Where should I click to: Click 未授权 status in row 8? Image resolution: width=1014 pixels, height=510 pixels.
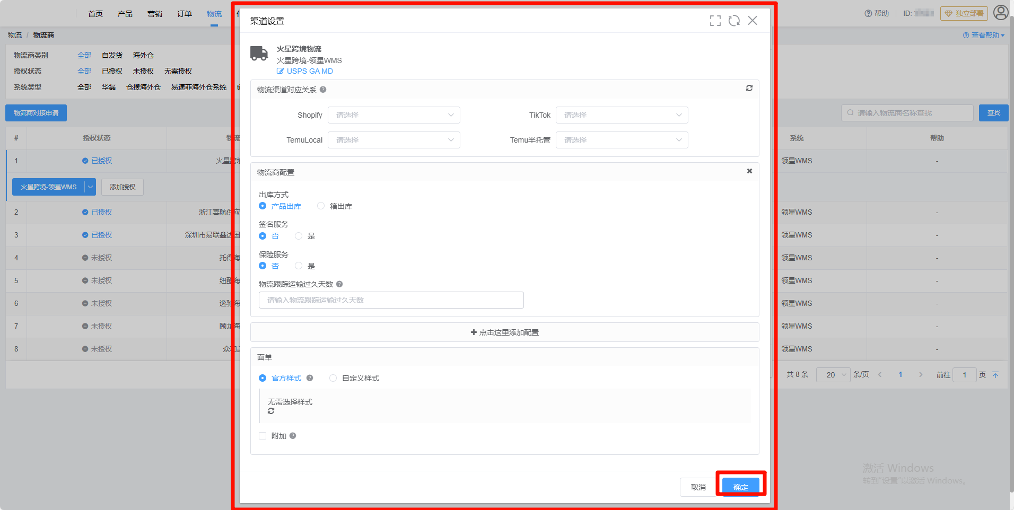pyautogui.click(x=97, y=349)
